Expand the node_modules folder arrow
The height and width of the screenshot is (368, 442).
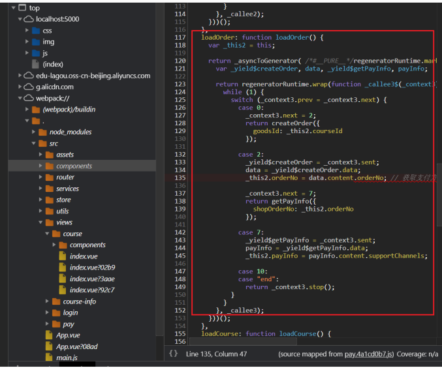pyautogui.click(x=33, y=132)
